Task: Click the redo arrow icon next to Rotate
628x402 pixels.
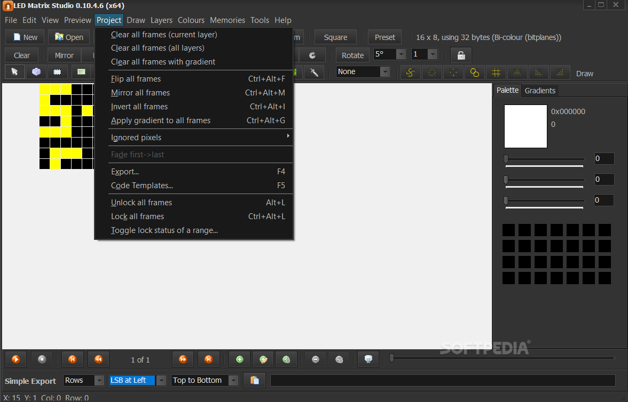Action: pyautogui.click(x=312, y=55)
